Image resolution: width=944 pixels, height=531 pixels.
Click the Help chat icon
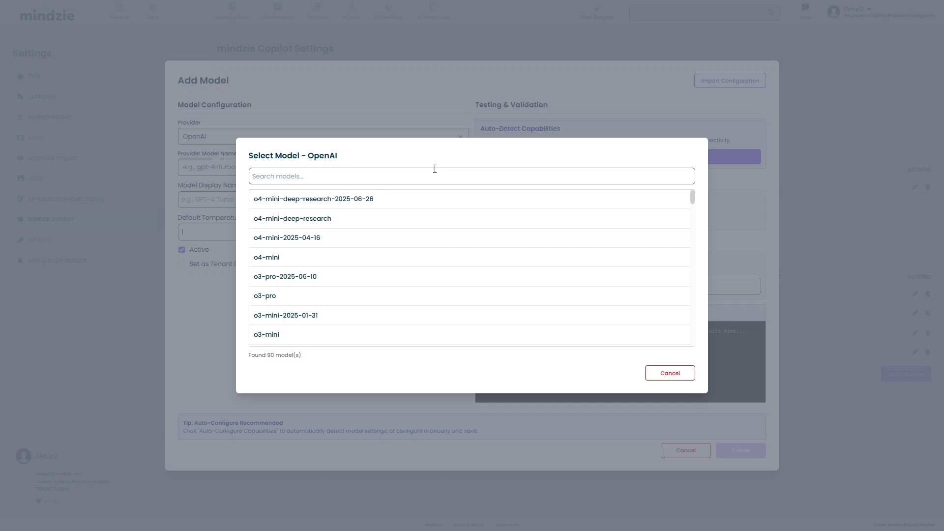pyautogui.click(x=805, y=7)
